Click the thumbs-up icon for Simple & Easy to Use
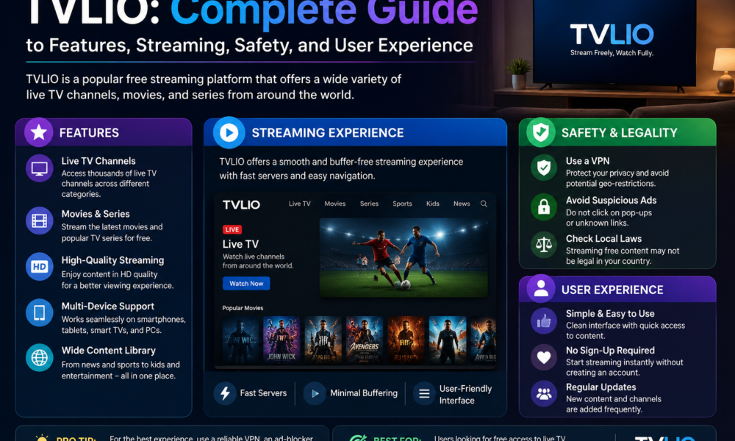735x441 pixels. 544,321
